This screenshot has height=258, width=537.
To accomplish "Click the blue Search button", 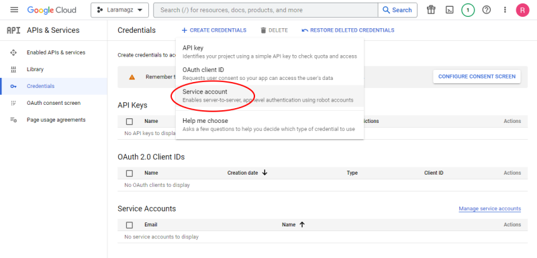I will pos(397,10).
